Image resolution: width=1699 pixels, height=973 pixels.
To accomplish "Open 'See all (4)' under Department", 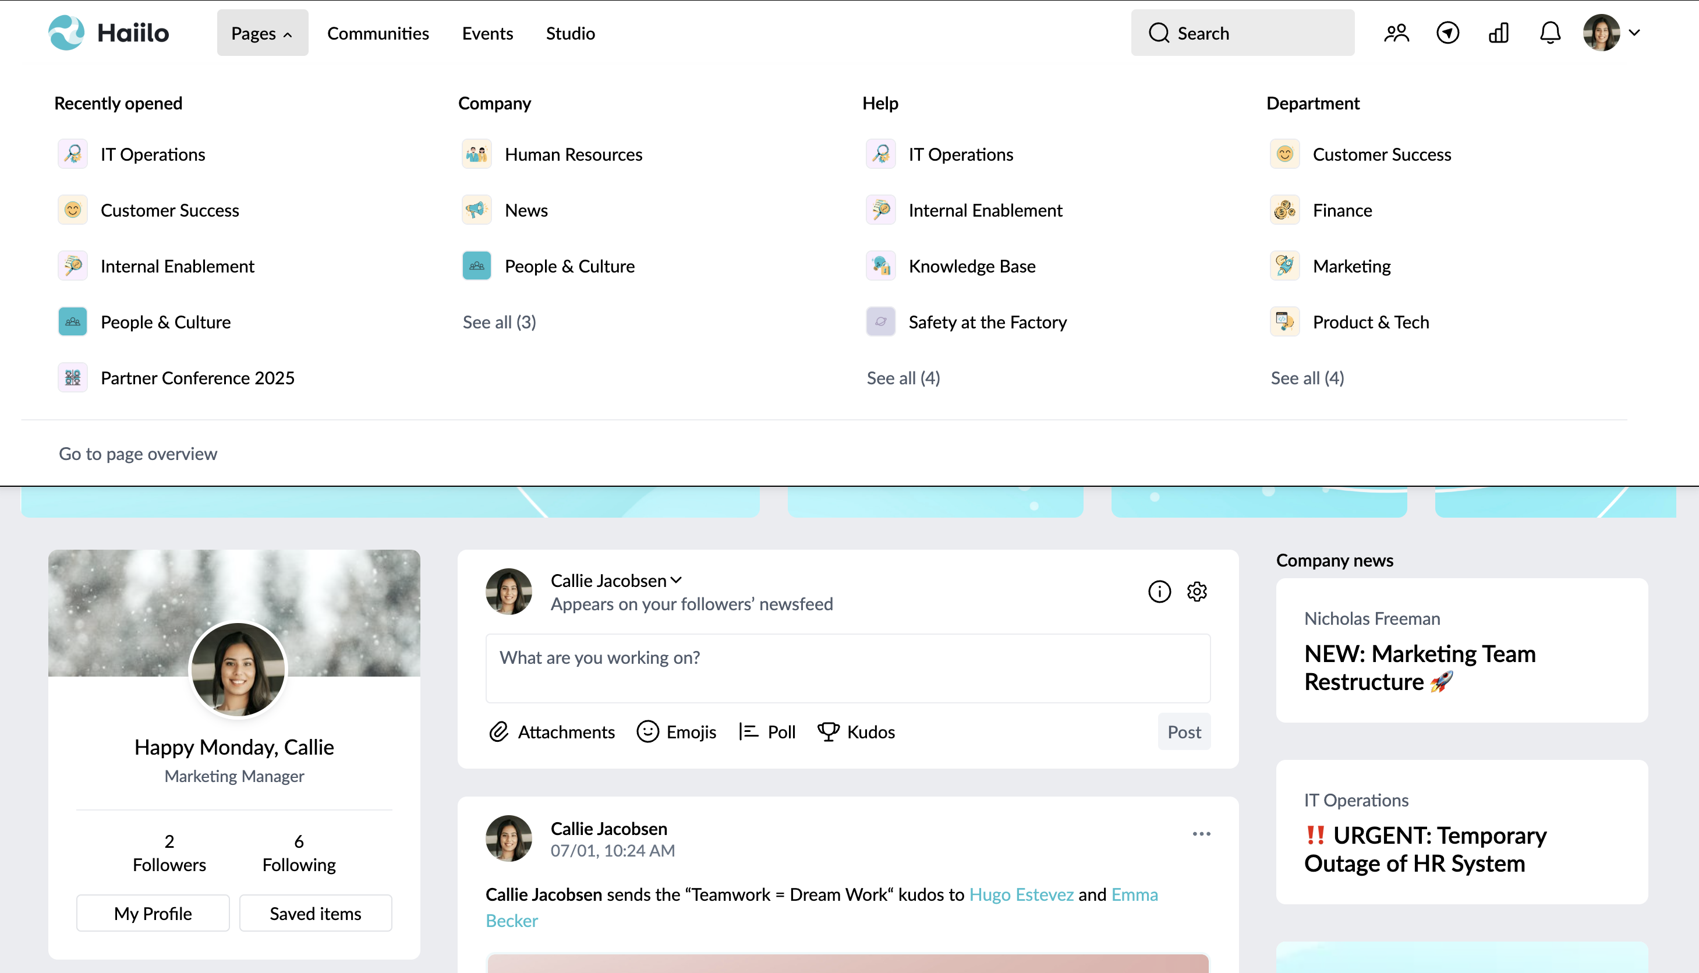I will pyautogui.click(x=1307, y=377).
